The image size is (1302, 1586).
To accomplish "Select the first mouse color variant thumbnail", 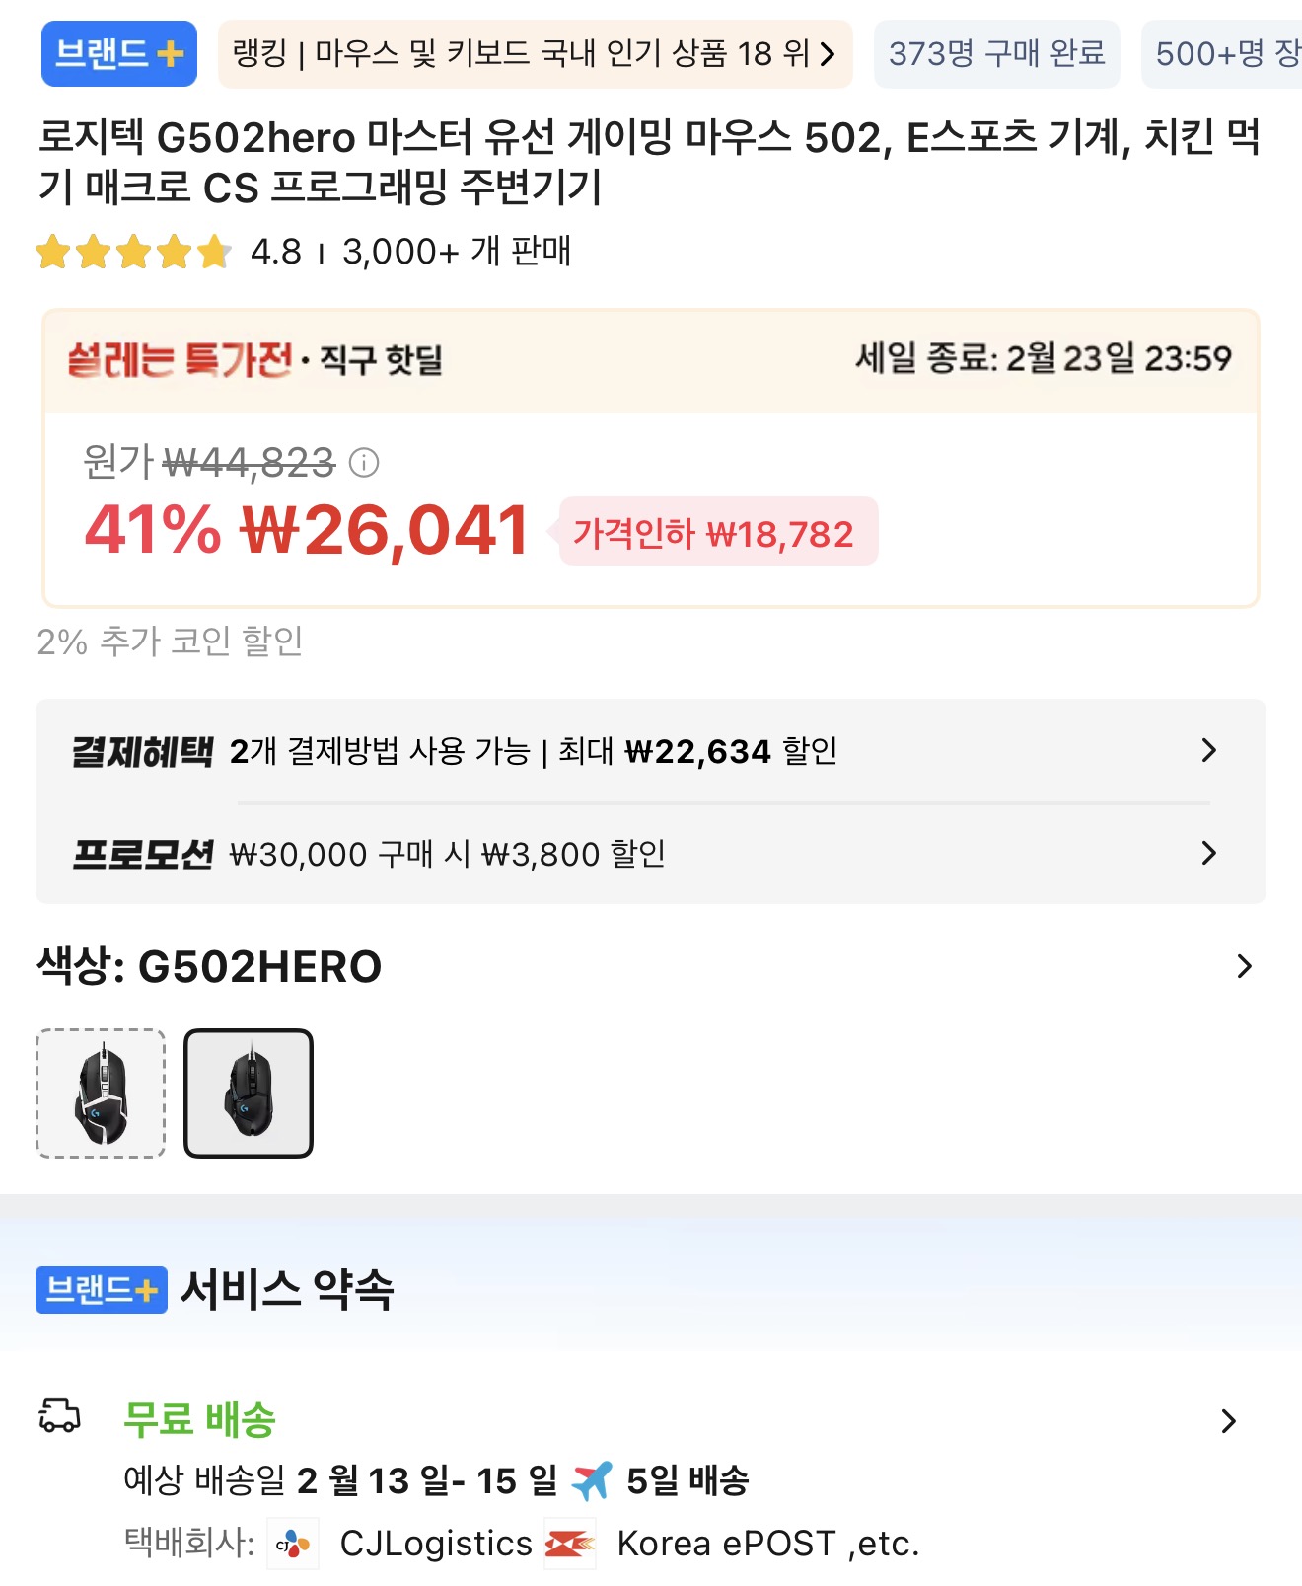I will [101, 1094].
